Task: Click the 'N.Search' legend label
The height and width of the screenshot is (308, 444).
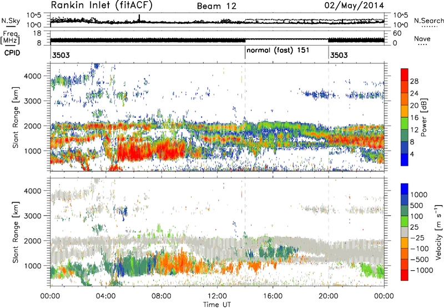Action: tap(428, 21)
